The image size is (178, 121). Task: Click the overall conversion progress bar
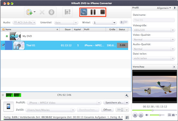[63, 119]
